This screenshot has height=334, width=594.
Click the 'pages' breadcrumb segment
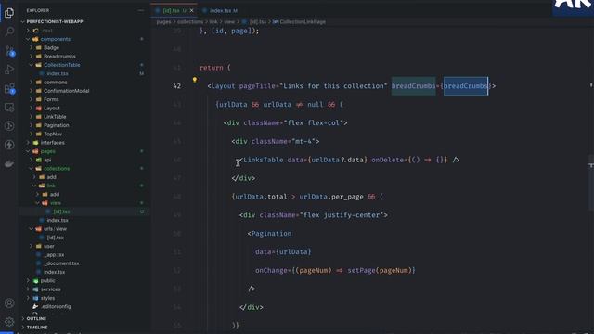(x=163, y=22)
